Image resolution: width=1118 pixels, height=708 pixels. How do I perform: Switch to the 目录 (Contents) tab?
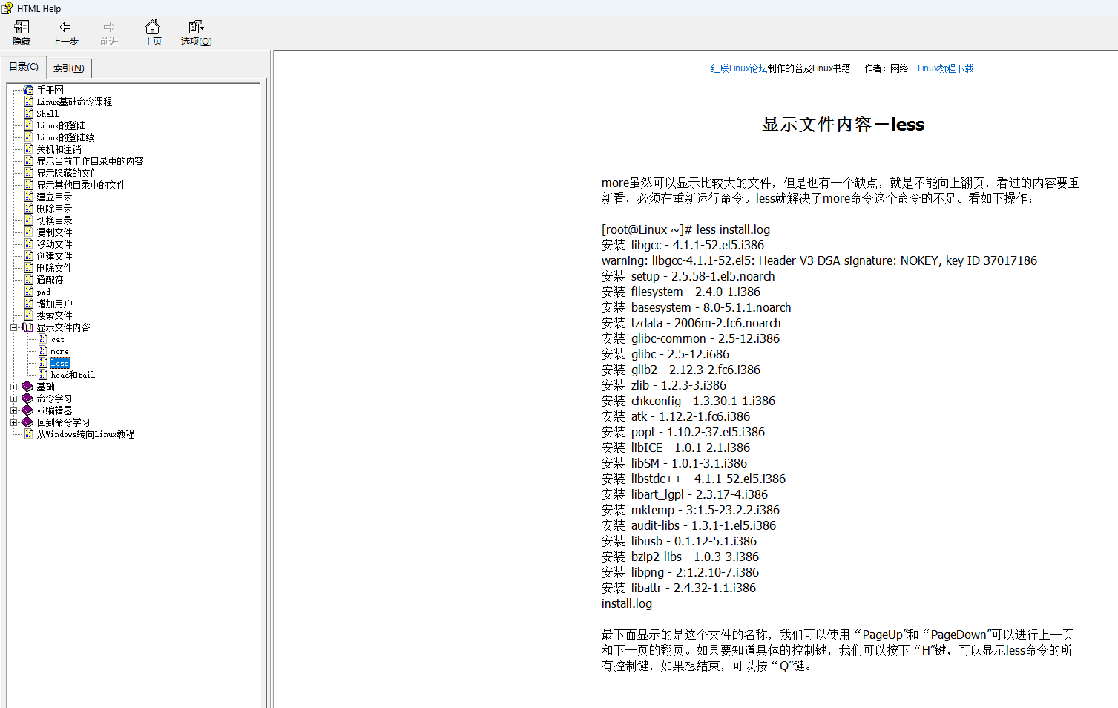coord(24,67)
